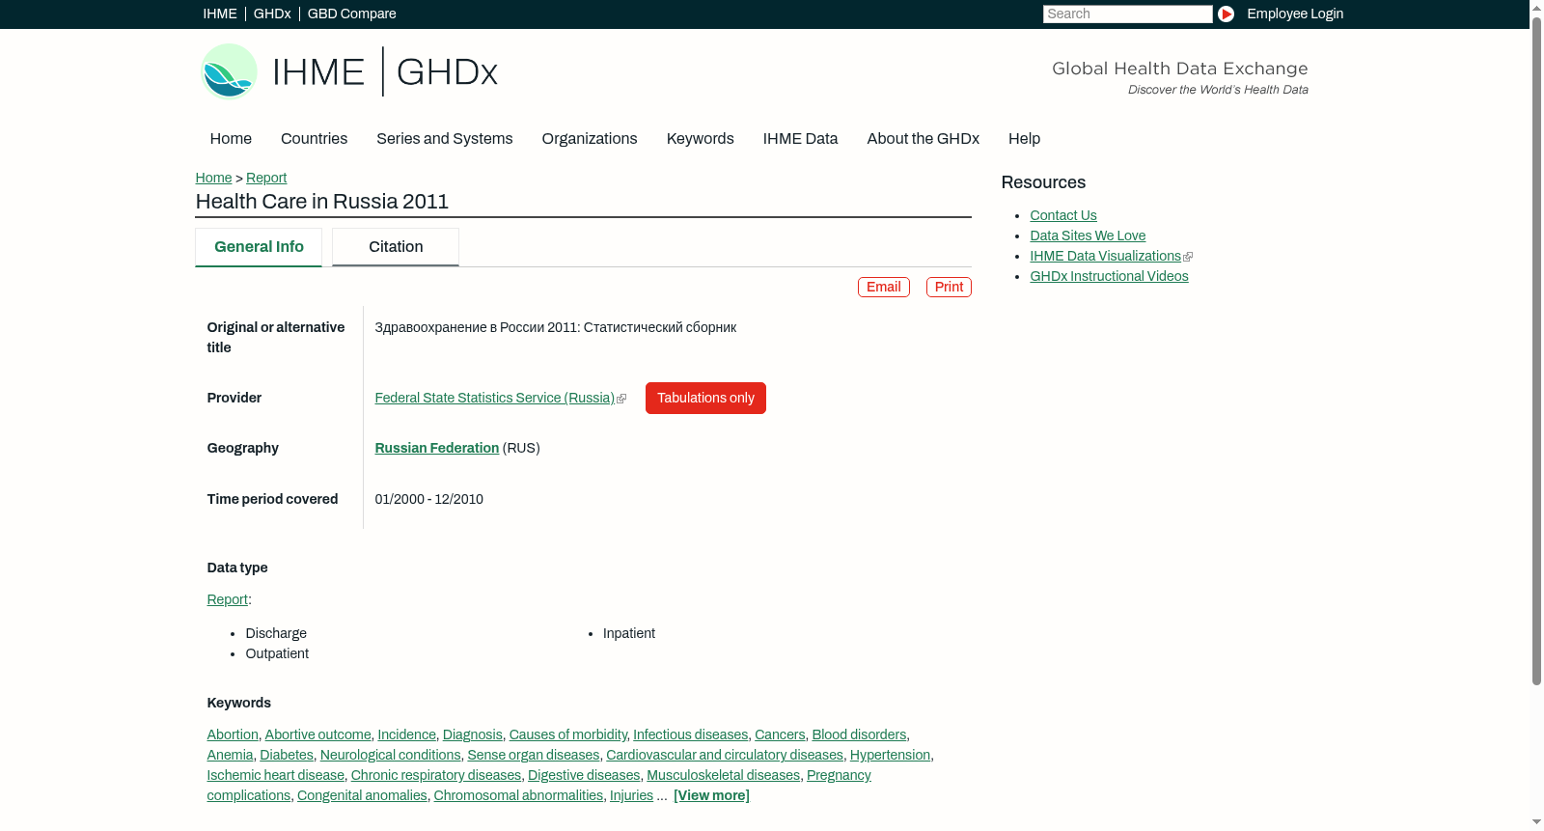
Task: Click the Tabulations only badge
Action: pos(705,399)
